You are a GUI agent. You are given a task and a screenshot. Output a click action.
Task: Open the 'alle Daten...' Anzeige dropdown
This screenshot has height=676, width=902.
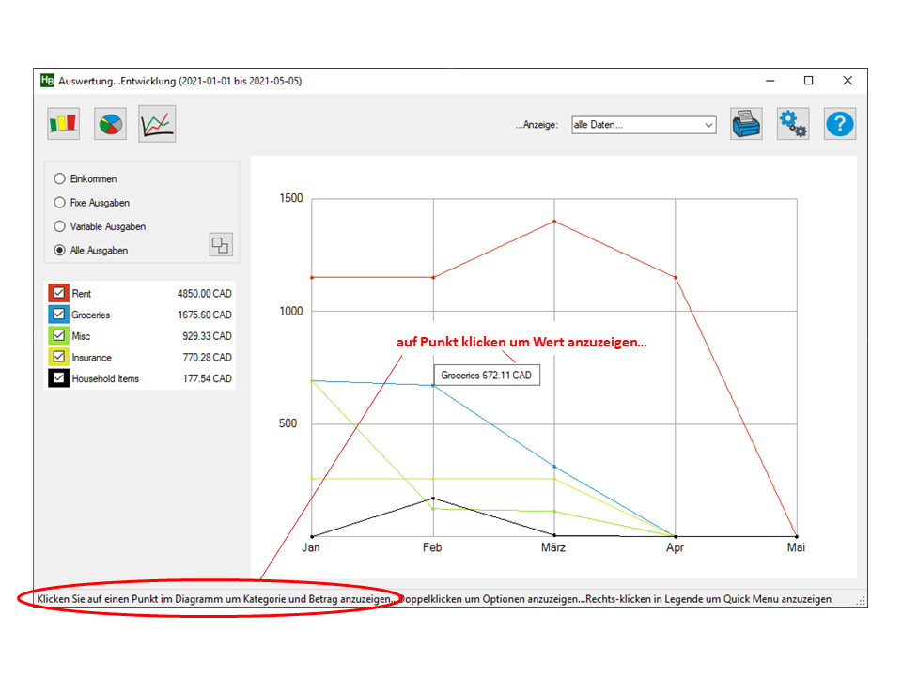[644, 124]
